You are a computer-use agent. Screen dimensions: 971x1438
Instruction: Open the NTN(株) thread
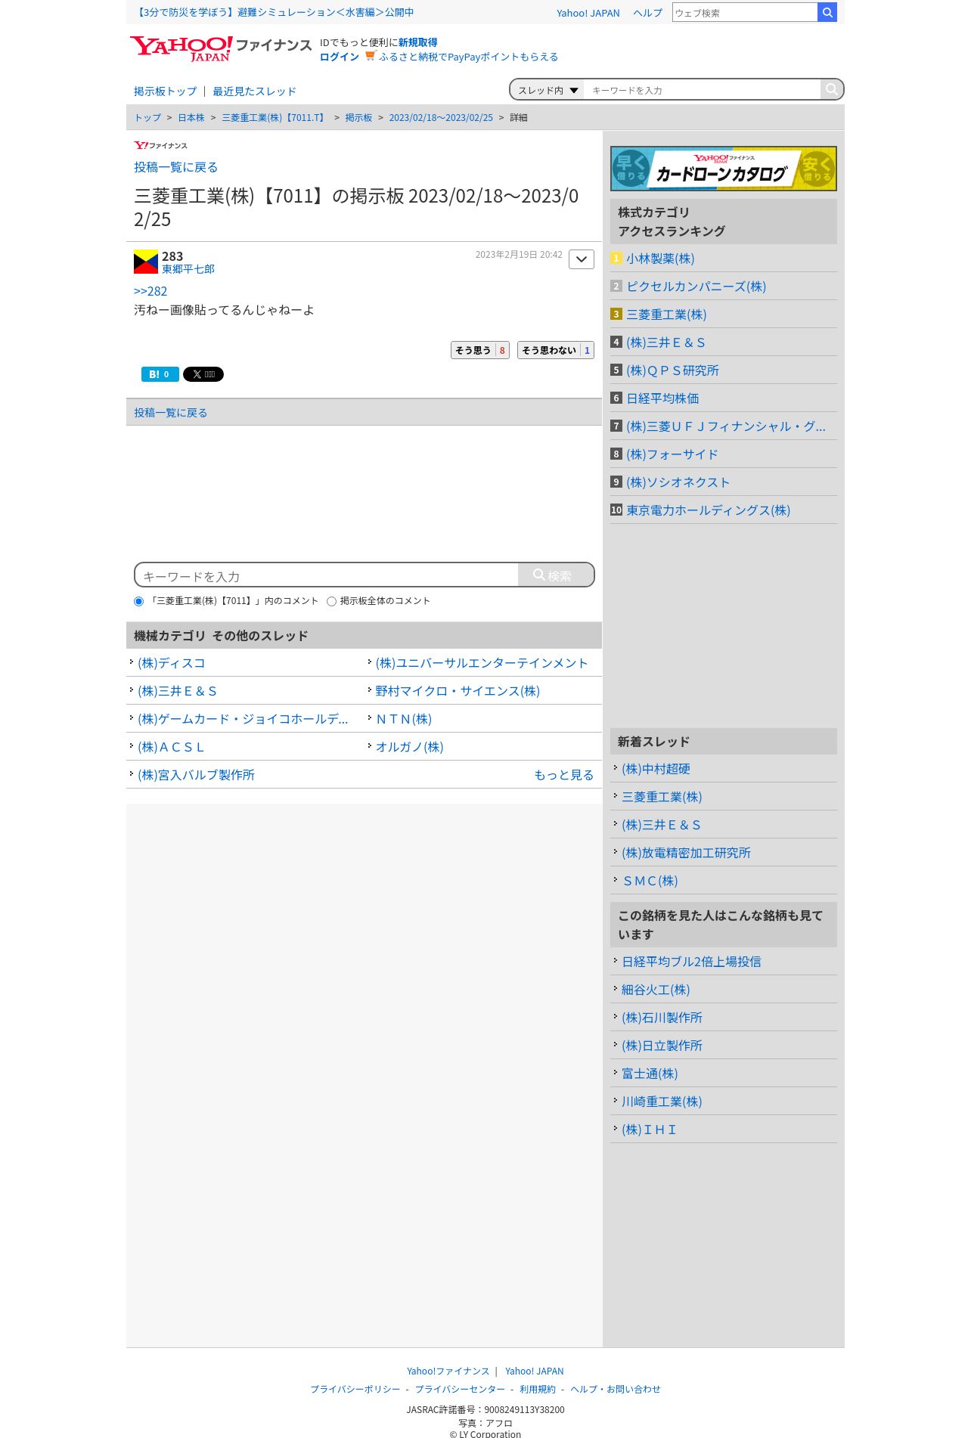tap(404, 719)
